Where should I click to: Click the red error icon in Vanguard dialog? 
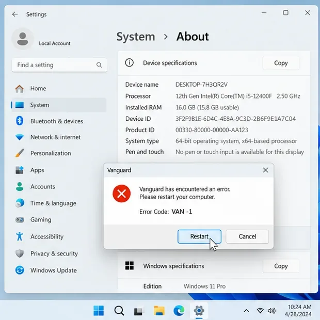[x=122, y=194]
